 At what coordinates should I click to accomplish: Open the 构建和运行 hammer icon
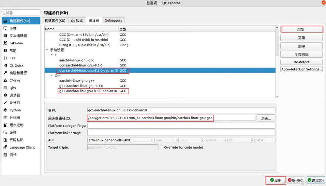click(x=6, y=73)
